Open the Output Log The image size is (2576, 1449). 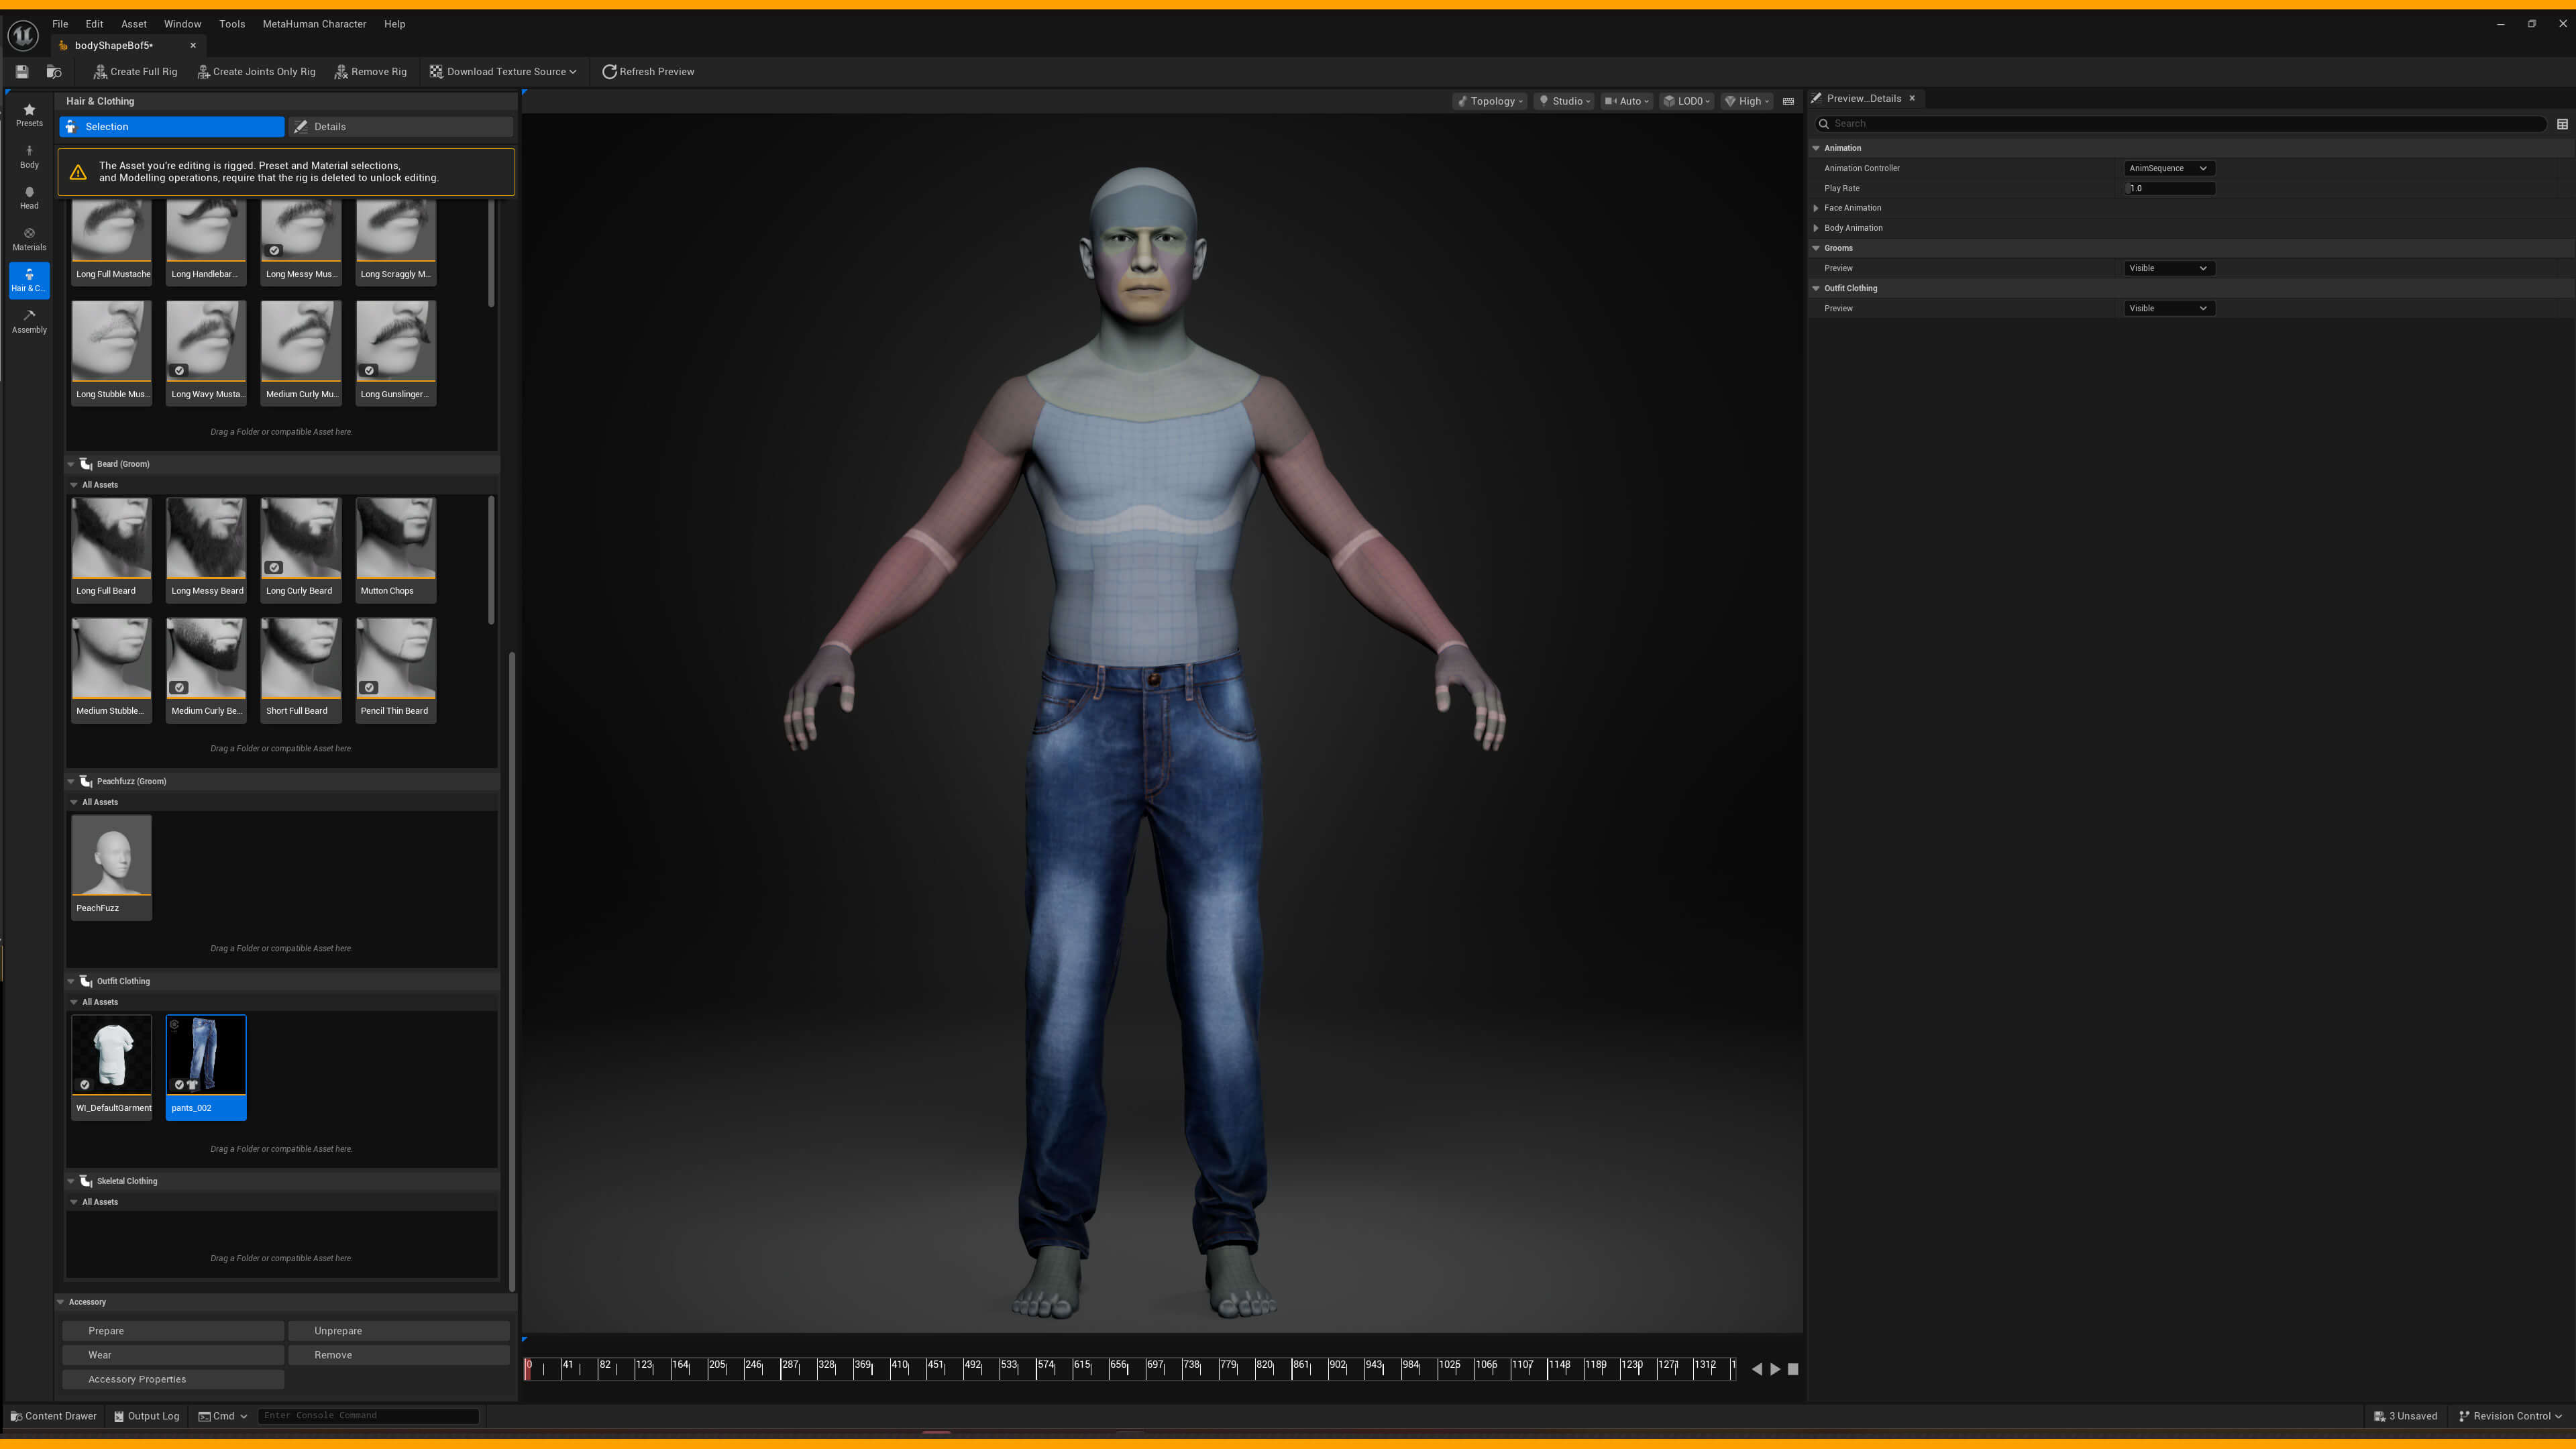147,1416
